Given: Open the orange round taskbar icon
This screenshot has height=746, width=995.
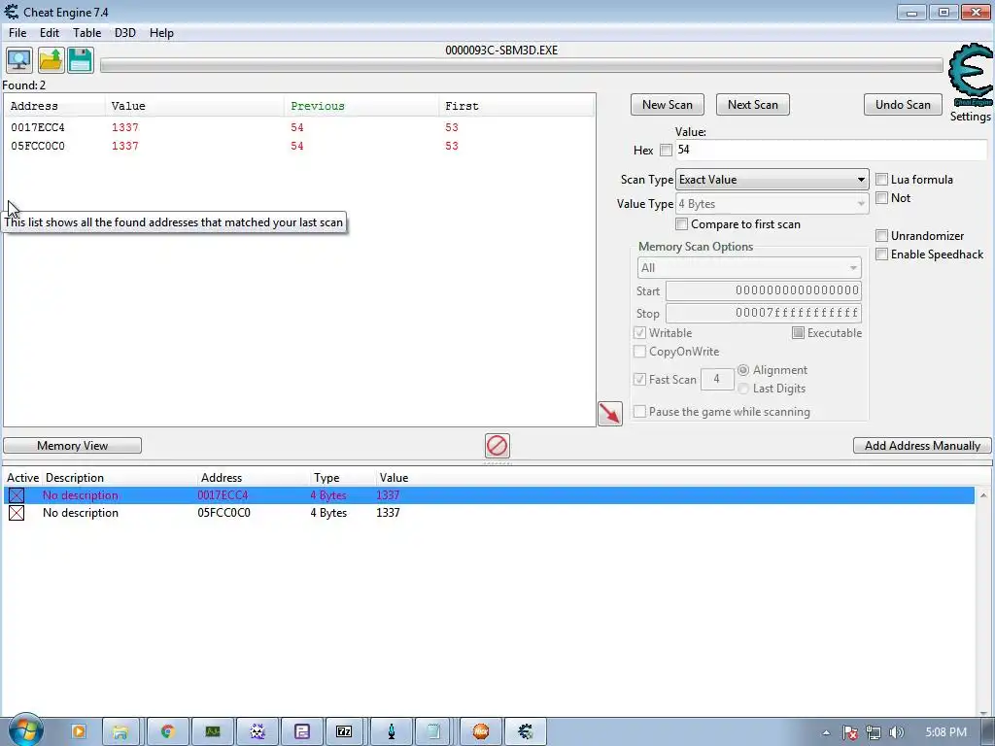Looking at the screenshot, I should pyautogui.click(x=481, y=731).
